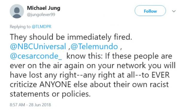Click the 'Replying to' label text
Screen dimensions: 179x110
tap(20, 27)
